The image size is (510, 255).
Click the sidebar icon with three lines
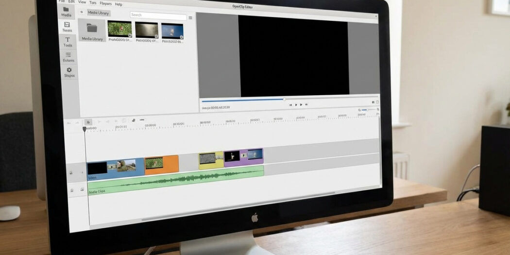(68, 57)
